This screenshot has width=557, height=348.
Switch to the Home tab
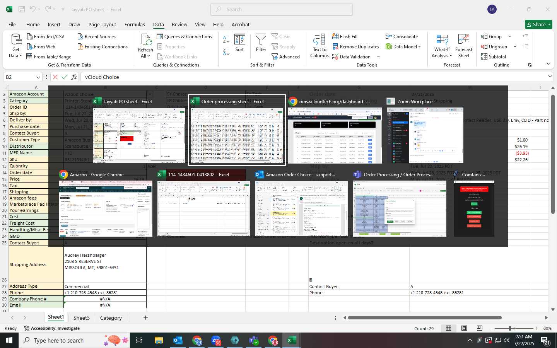tap(33, 24)
